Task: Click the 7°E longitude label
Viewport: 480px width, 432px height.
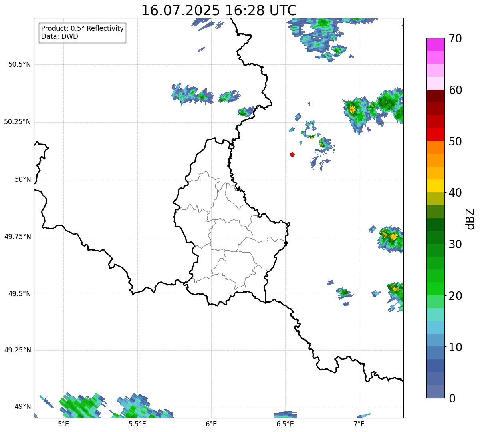Action: point(359,424)
